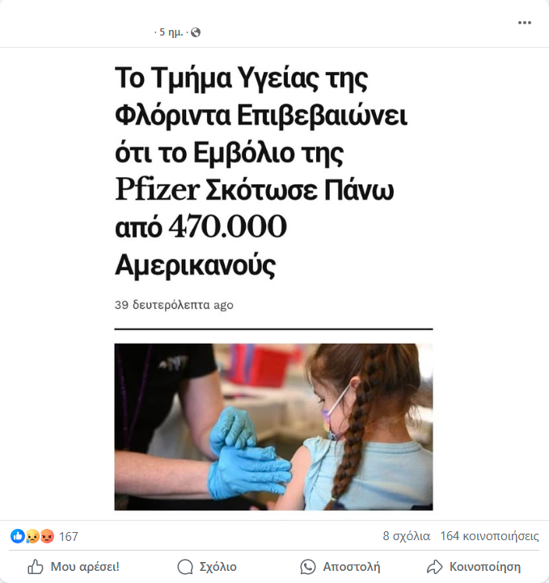Click the thumbs-up icon in the like button
The height and width of the screenshot is (583, 549).
click(x=36, y=567)
